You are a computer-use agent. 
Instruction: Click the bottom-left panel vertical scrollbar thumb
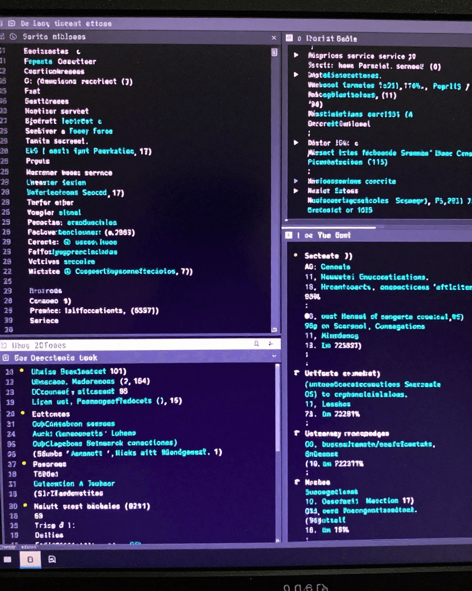pos(278,407)
